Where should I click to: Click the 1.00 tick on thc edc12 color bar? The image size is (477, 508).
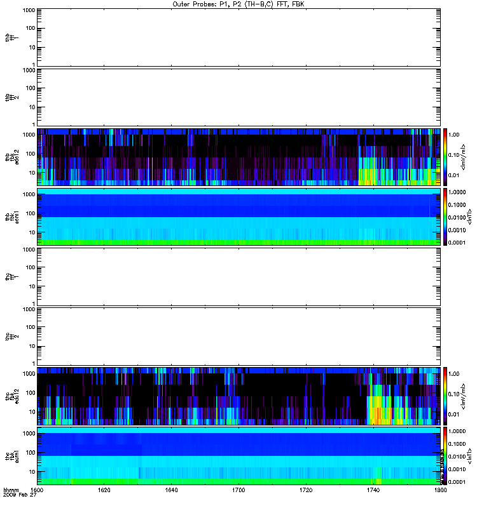tap(453, 373)
